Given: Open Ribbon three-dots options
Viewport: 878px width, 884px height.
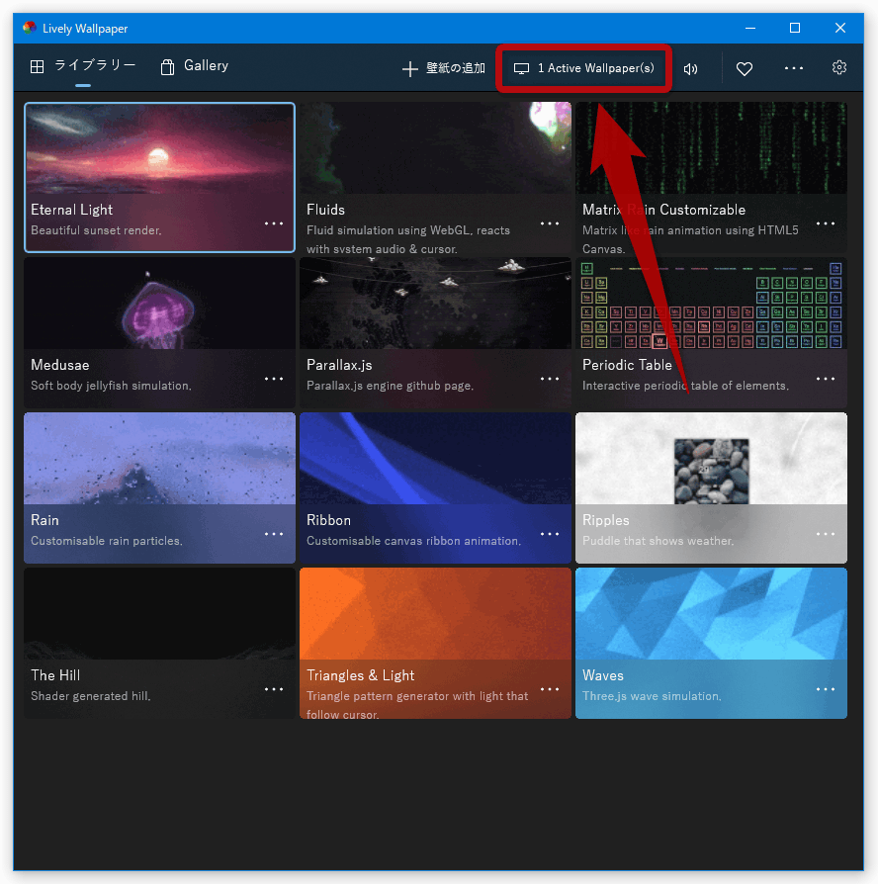Looking at the screenshot, I should coord(549,534).
